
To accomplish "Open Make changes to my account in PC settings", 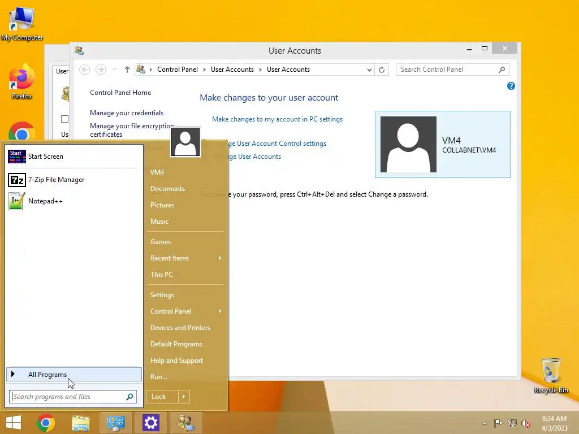I will tap(277, 119).
